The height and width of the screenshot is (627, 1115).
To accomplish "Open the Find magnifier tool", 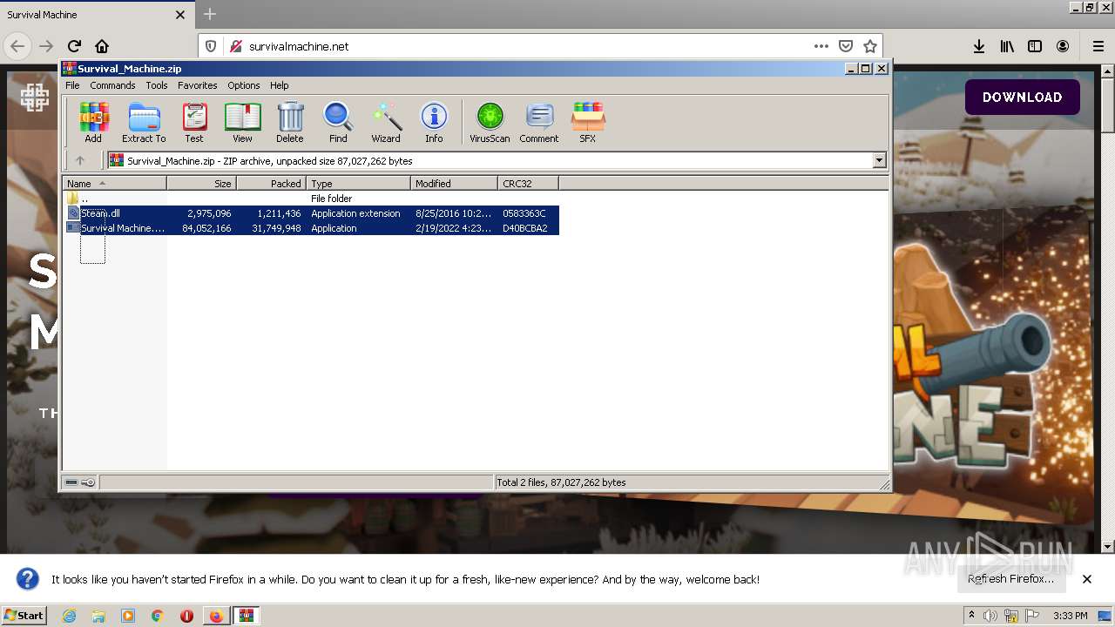I will (338, 122).
